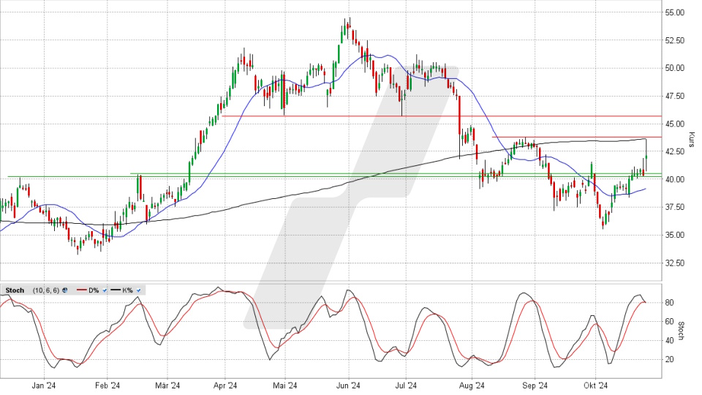Click the 52.50 price axis label
This screenshot has height=395, width=702.
coord(675,40)
